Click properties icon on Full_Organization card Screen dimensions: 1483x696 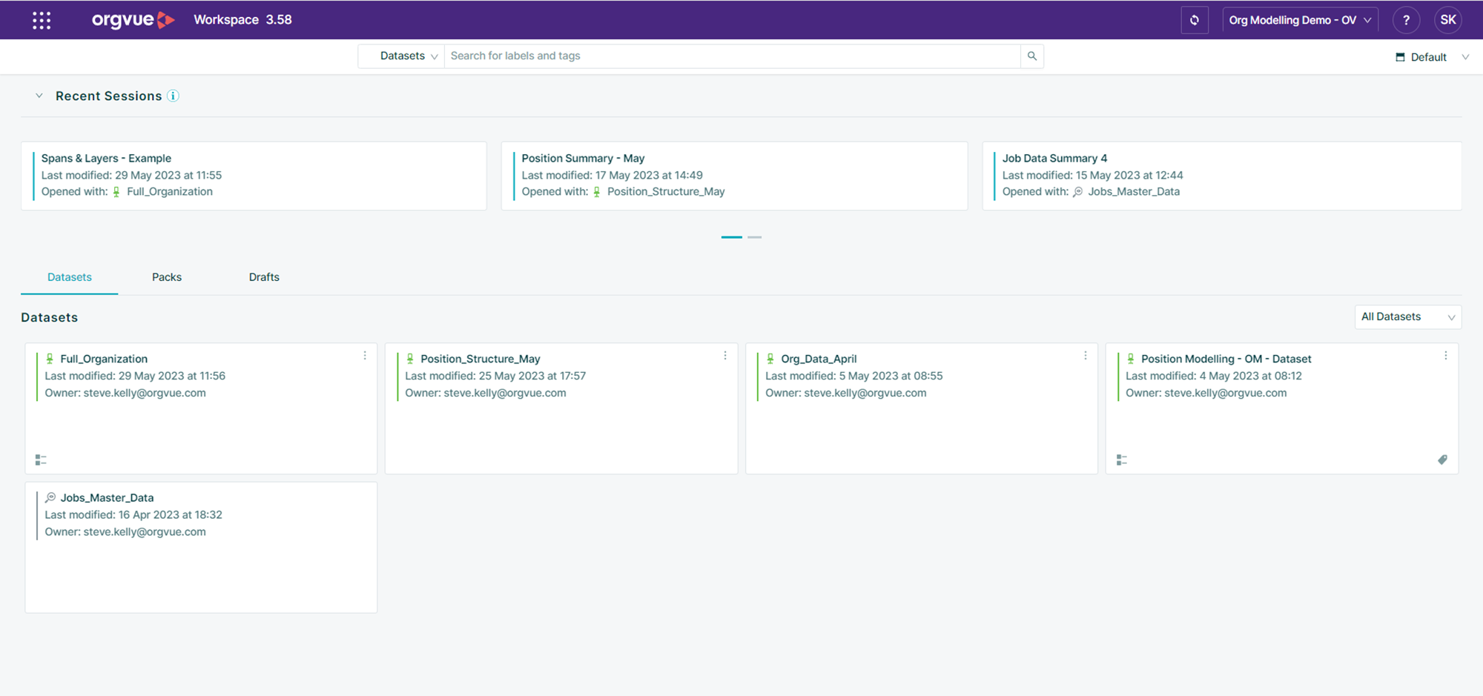click(x=41, y=460)
